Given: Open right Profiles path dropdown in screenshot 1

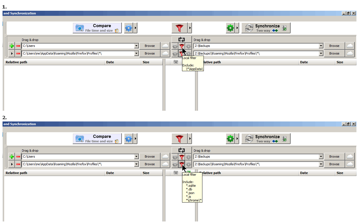Looking at the screenshot, I should click(321, 53).
